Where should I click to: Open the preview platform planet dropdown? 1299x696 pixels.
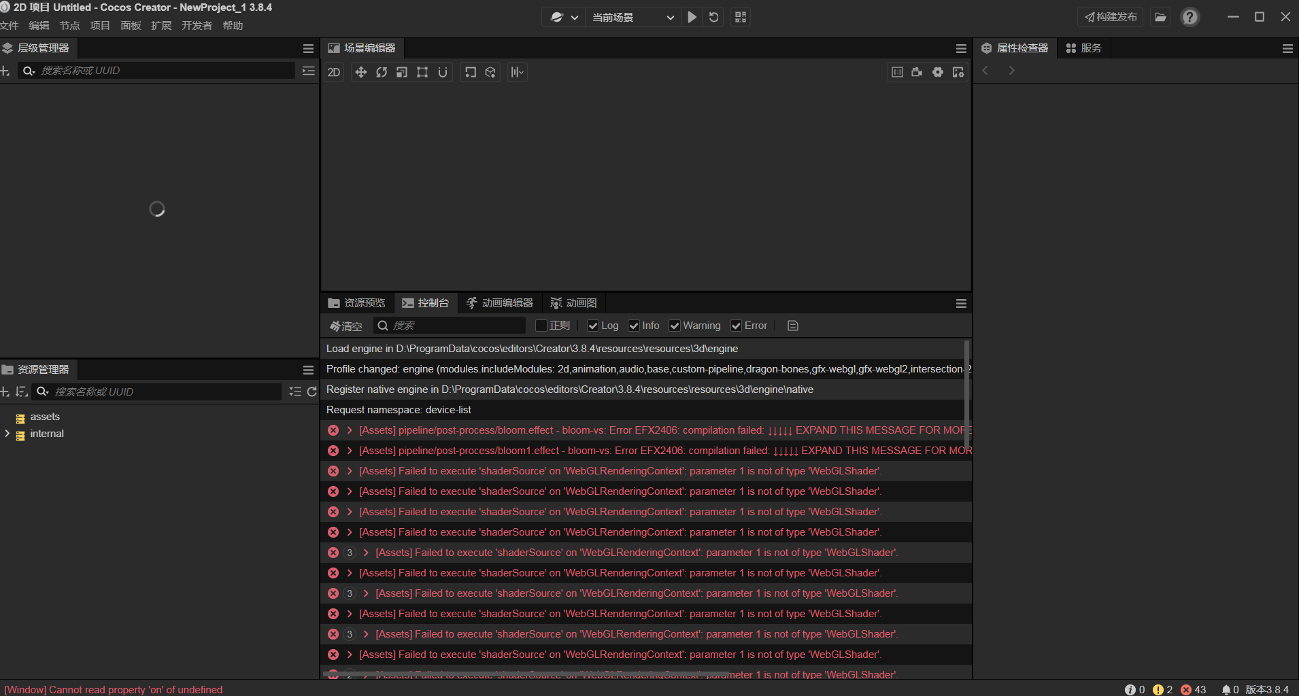pyautogui.click(x=564, y=17)
